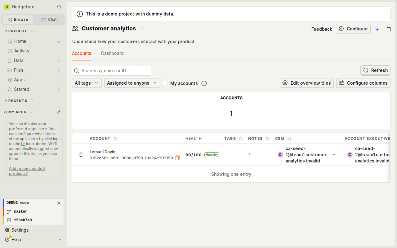Image resolution: width=397 pixels, height=248 pixels.
Task: Open the search magnifier next to Hedgebox
Action: pyautogui.click(x=59, y=7)
